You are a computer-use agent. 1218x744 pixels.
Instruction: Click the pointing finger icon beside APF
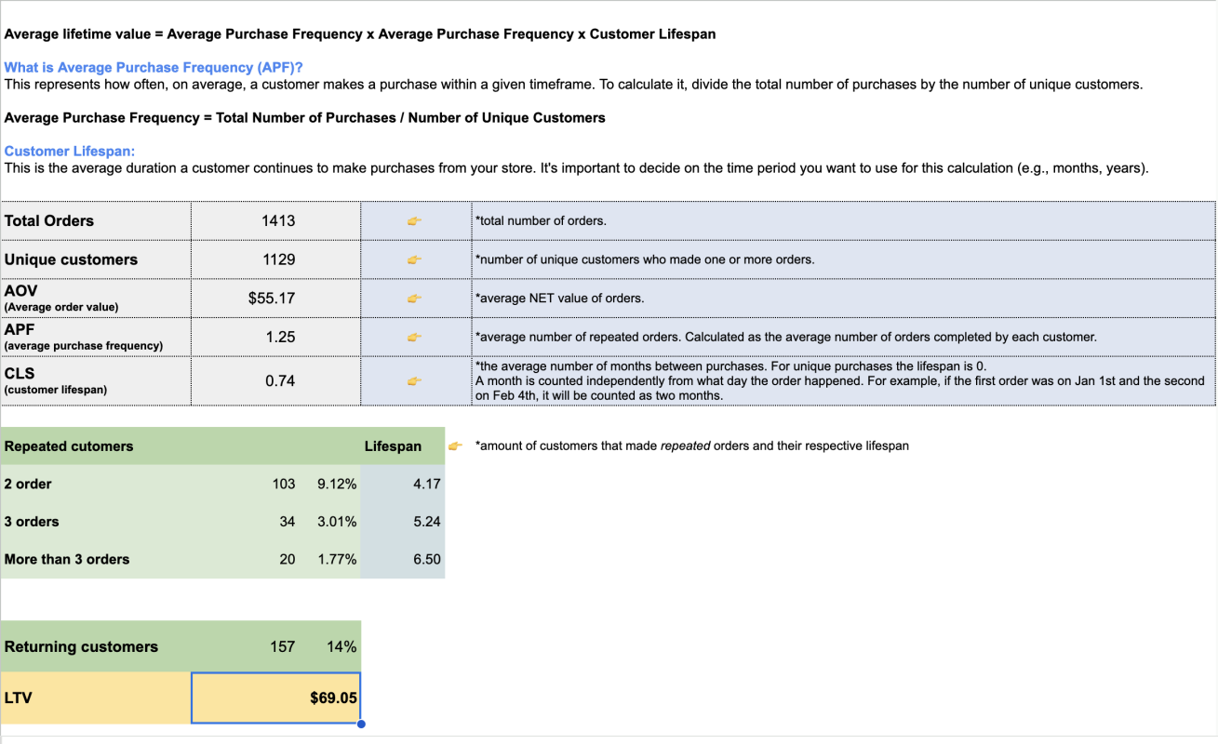coord(415,338)
